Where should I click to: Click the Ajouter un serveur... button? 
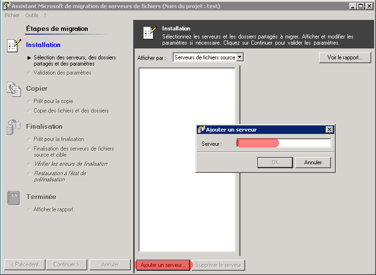(163, 265)
